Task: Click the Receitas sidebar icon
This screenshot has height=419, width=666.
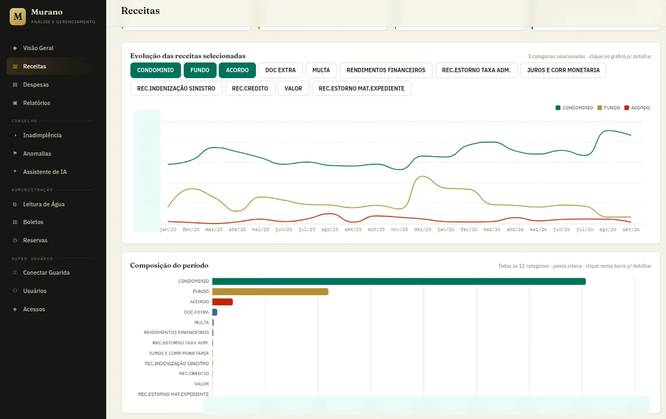Action: [x=15, y=66]
